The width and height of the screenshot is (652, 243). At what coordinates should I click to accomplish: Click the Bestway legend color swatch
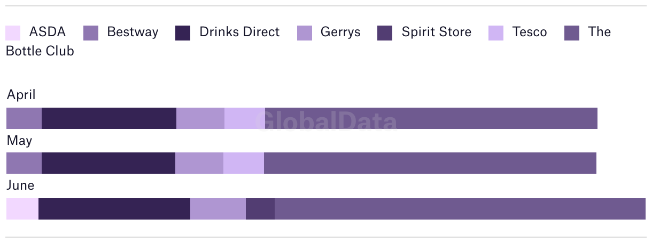pos(91,33)
